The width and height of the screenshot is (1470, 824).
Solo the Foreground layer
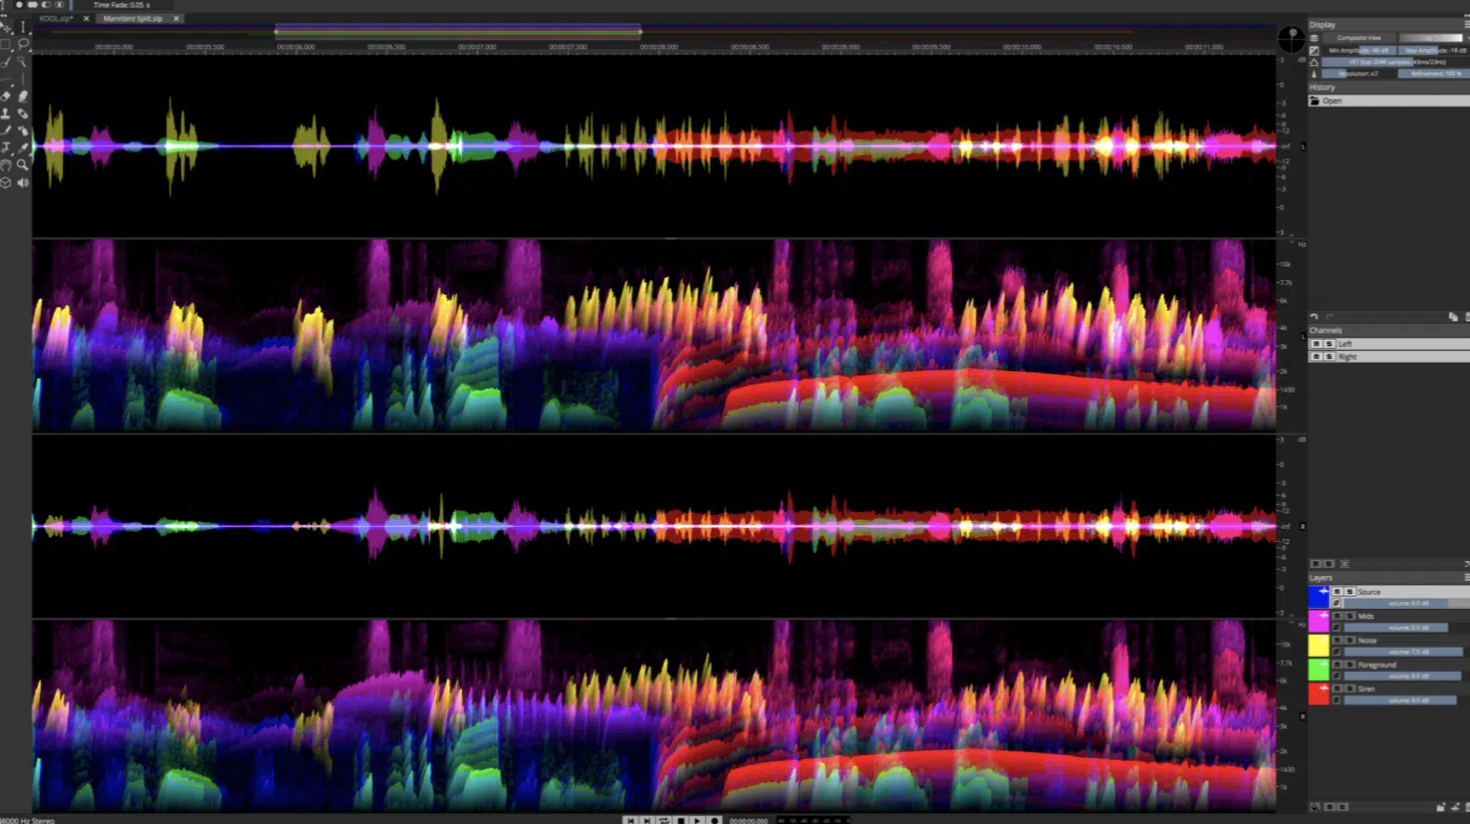point(1349,664)
